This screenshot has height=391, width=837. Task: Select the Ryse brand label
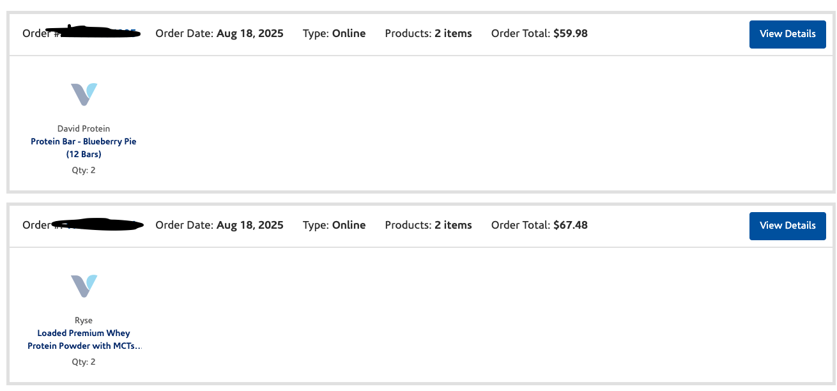point(84,320)
